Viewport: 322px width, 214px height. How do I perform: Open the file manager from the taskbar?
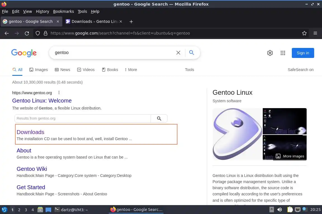tap(40, 210)
